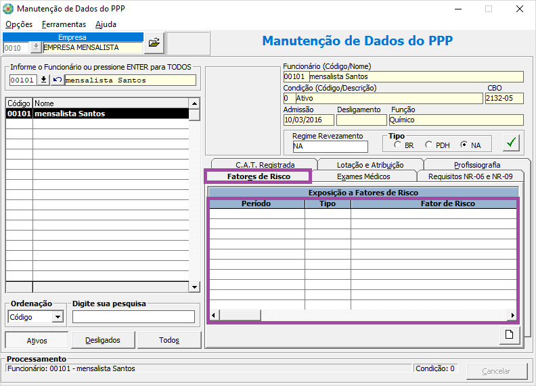Viewport: 536px width, 386px height.
Task: Click the undo arrow beside the employee code
Action: (57, 80)
